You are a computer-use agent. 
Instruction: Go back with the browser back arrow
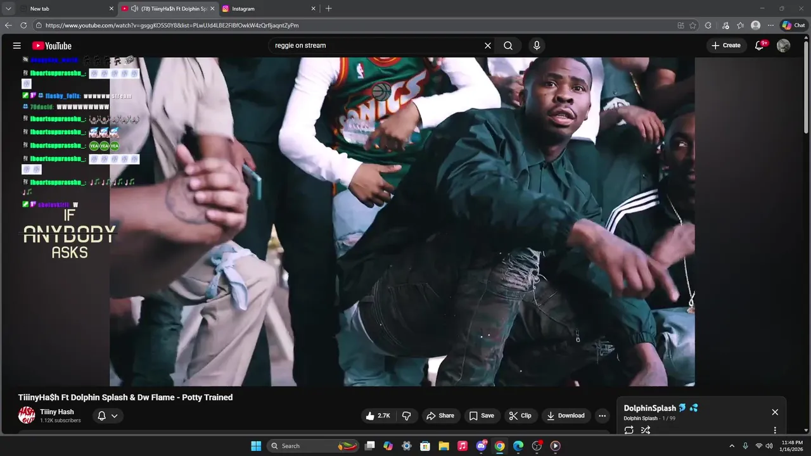pos(8,25)
